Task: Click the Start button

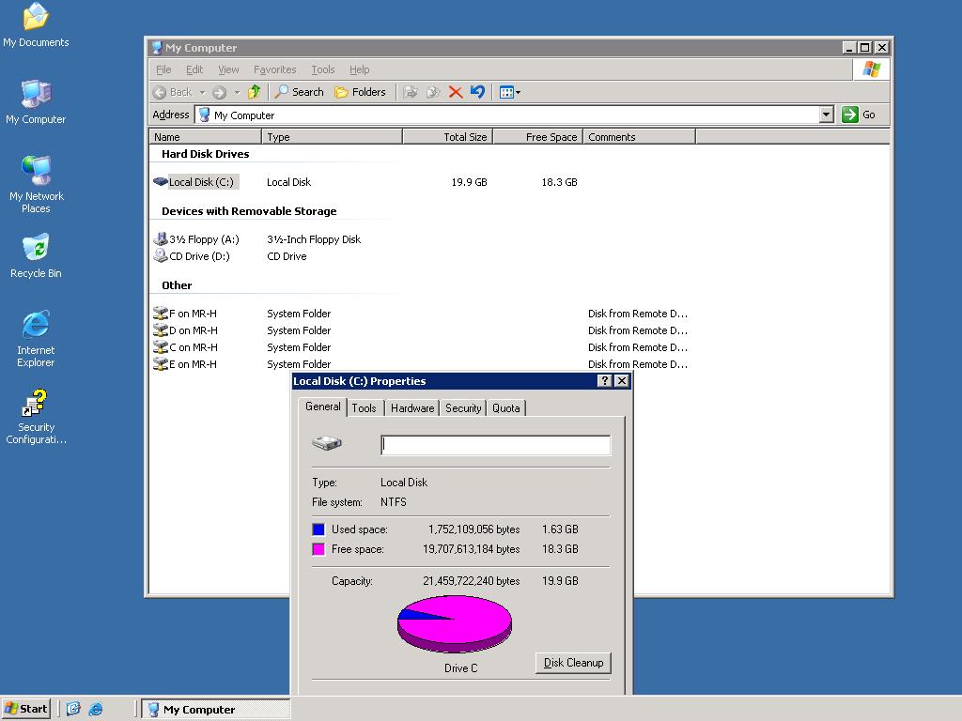Action: pyautogui.click(x=26, y=709)
